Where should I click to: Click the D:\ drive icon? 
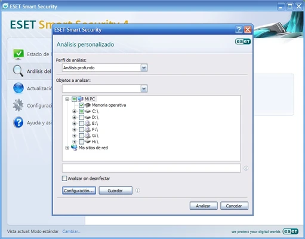pos(88,117)
